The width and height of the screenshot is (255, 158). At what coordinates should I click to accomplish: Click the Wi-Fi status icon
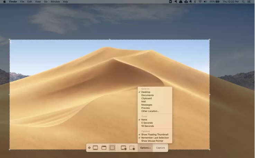click(x=200, y=2)
